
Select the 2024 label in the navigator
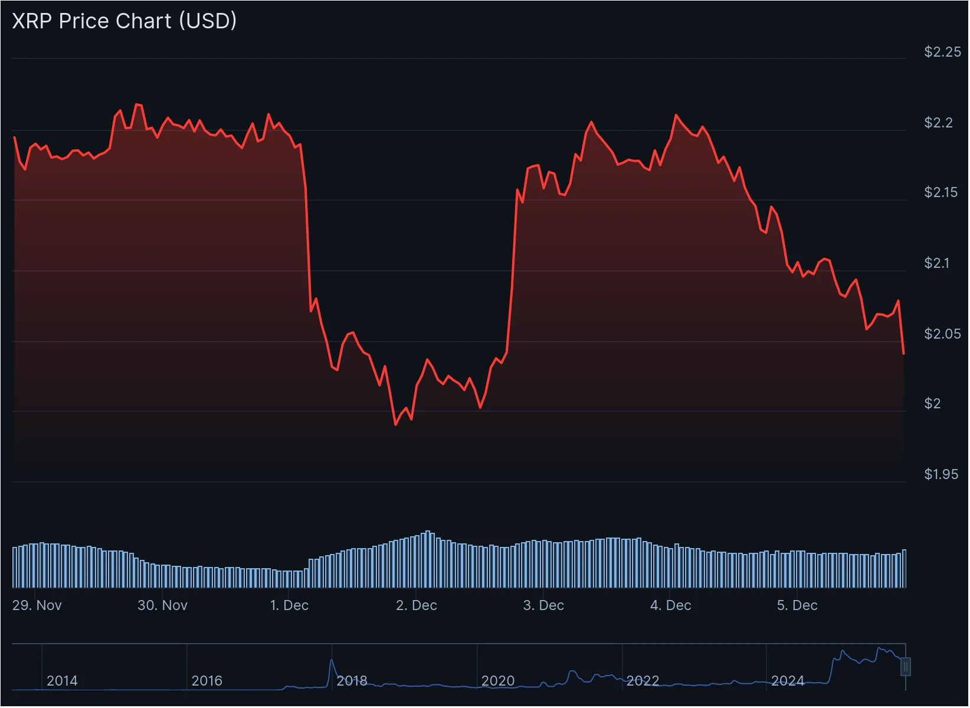point(787,681)
